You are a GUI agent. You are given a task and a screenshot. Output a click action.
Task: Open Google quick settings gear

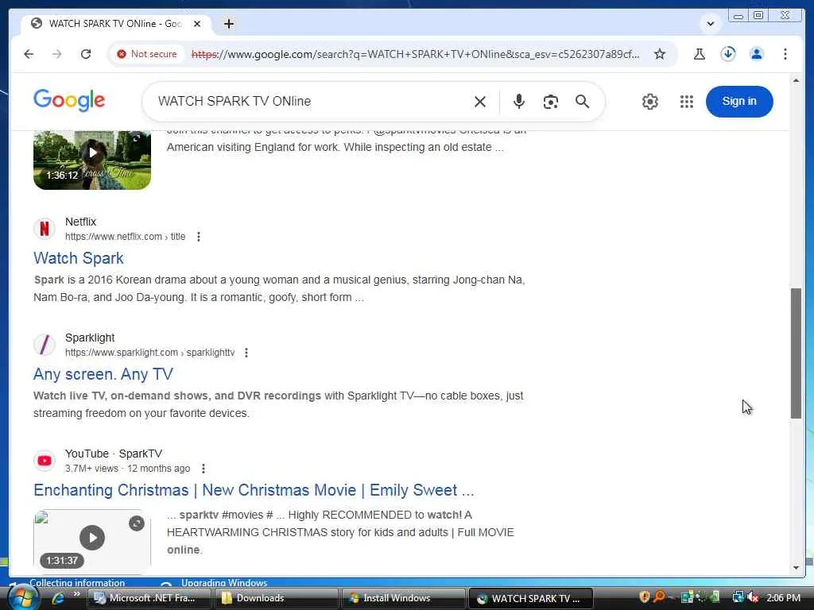649,102
